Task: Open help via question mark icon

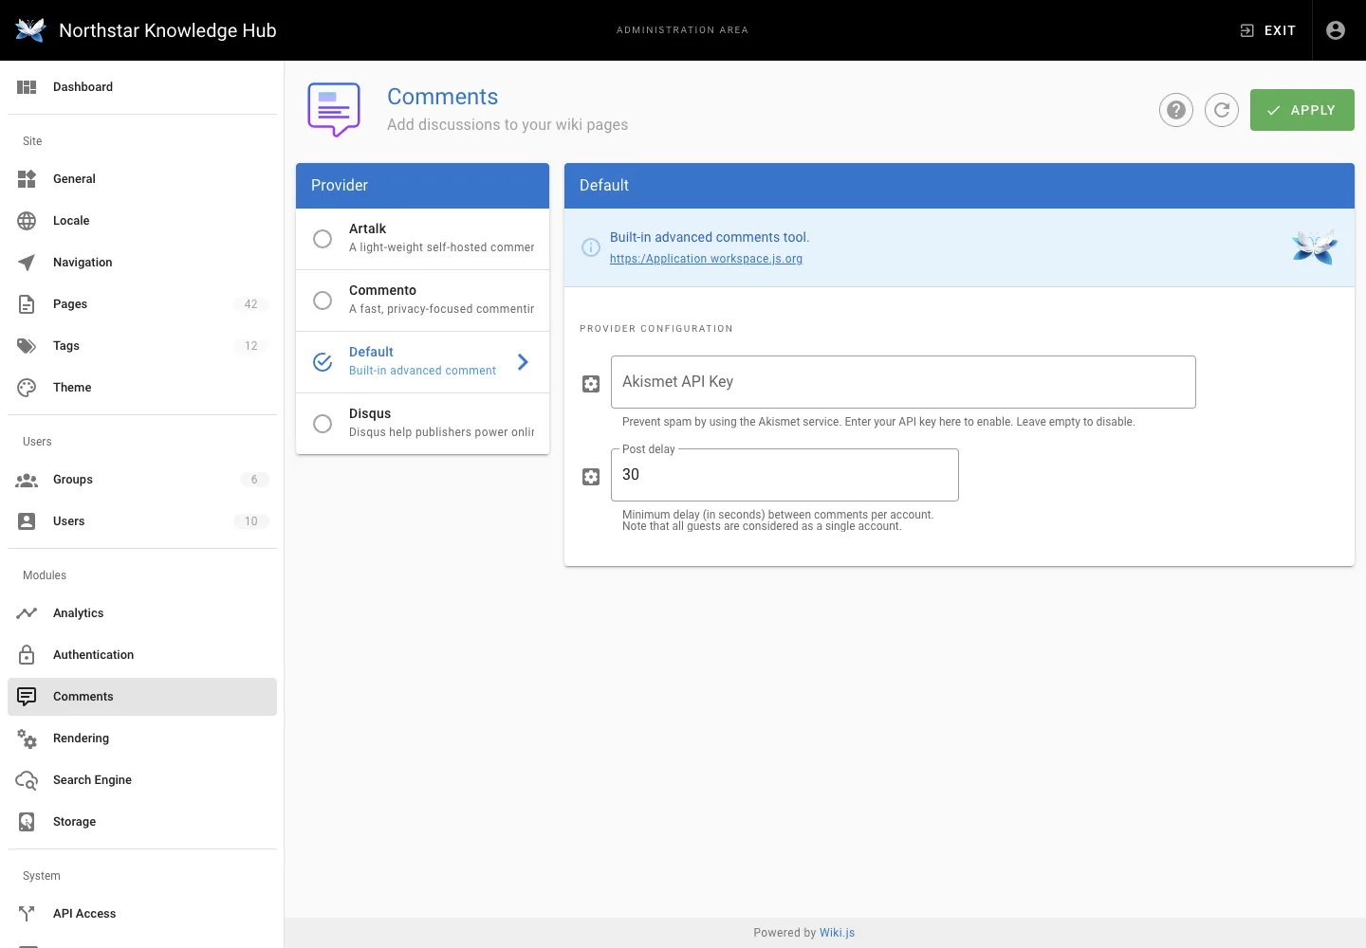Action: 1176,110
